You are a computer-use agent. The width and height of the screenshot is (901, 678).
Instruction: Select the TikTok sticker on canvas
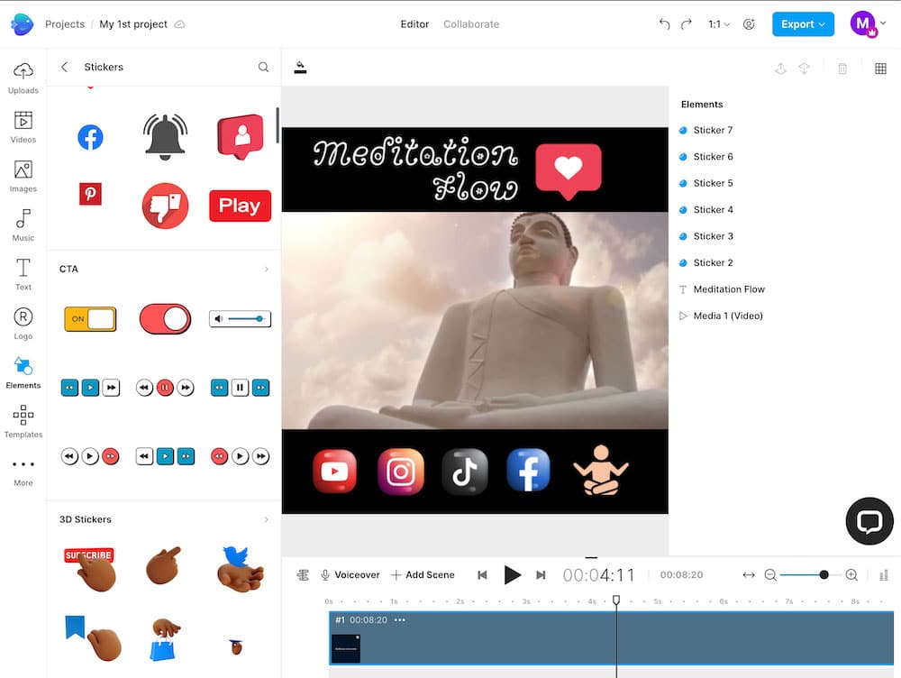(x=464, y=472)
